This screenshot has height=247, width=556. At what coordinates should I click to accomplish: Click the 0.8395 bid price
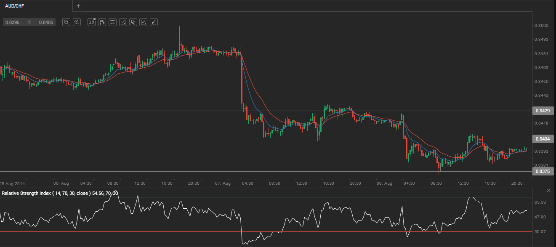[x=13, y=22]
